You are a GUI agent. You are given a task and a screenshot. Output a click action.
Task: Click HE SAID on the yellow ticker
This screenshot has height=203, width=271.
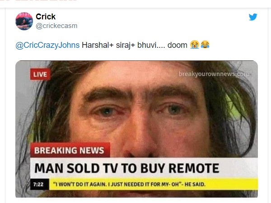point(195,185)
